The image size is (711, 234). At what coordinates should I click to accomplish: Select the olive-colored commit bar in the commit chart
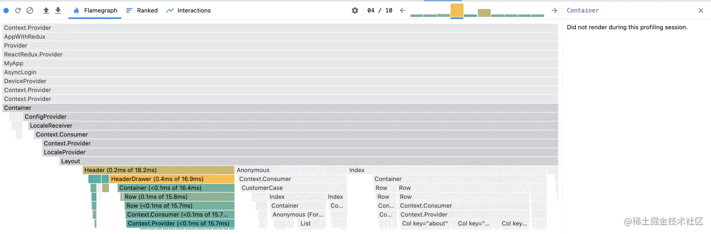coord(484,13)
